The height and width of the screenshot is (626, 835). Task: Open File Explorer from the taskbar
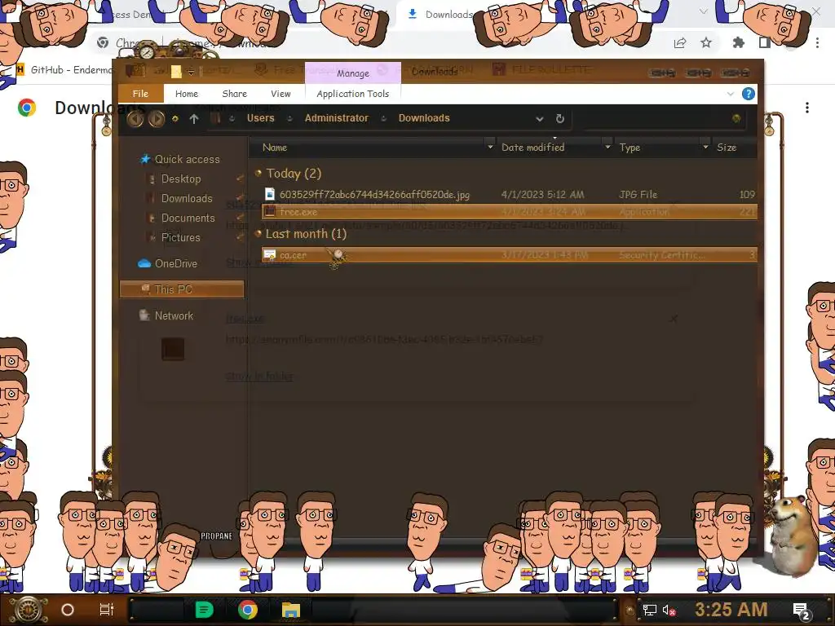coord(291,610)
